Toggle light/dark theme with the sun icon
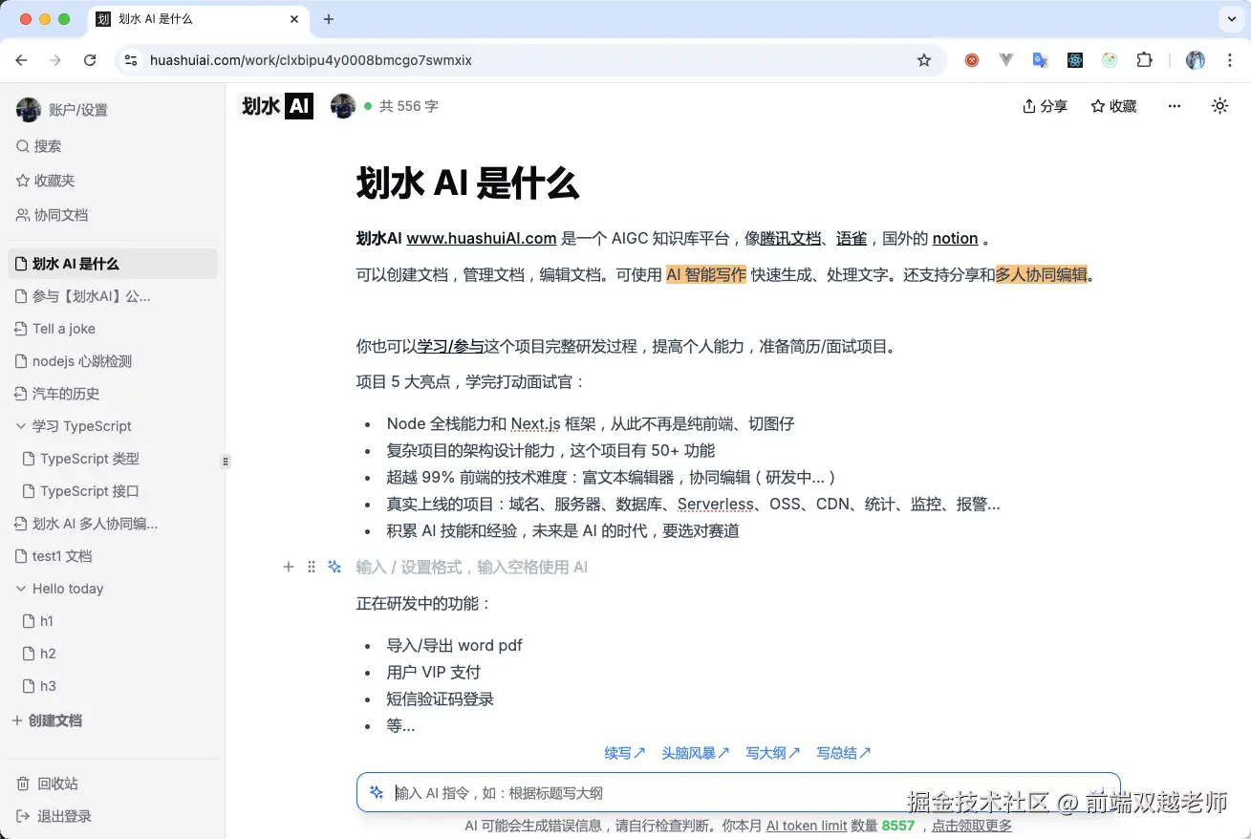Image resolution: width=1251 pixels, height=839 pixels. pos(1219,106)
